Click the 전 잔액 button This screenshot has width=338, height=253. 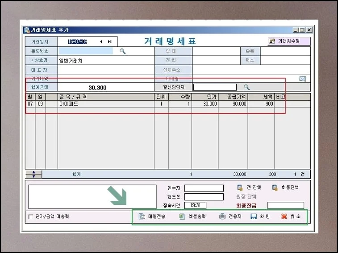pyautogui.click(x=249, y=188)
